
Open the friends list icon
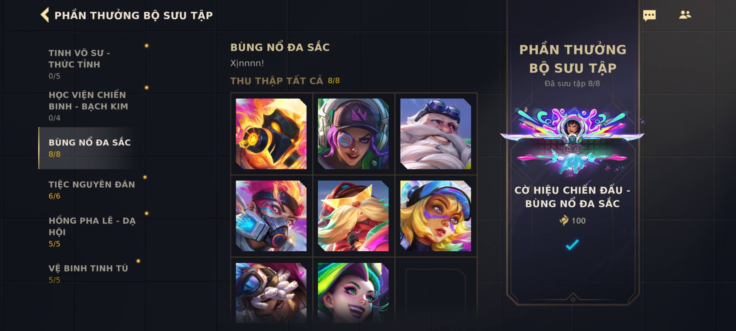click(x=685, y=15)
